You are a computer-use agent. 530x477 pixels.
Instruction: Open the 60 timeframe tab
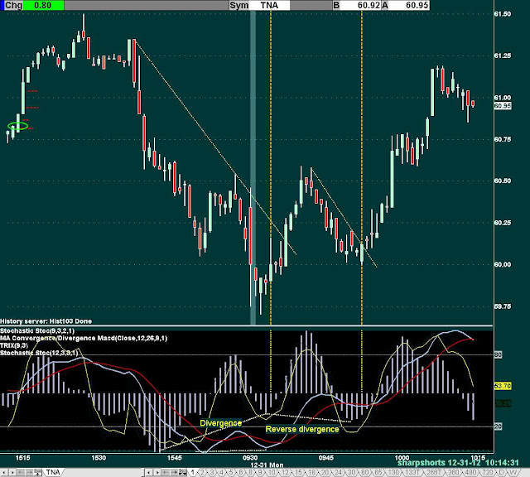pyautogui.click(x=365, y=472)
